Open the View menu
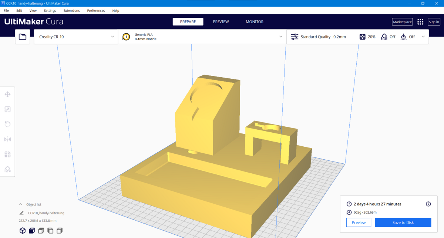This screenshot has height=238, width=444. 33,10
